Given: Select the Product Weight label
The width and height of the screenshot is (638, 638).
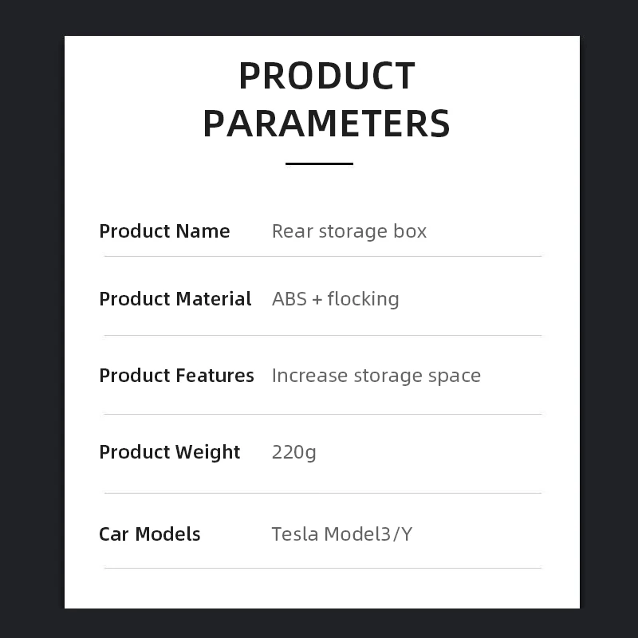Looking at the screenshot, I should pyautogui.click(x=169, y=452).
